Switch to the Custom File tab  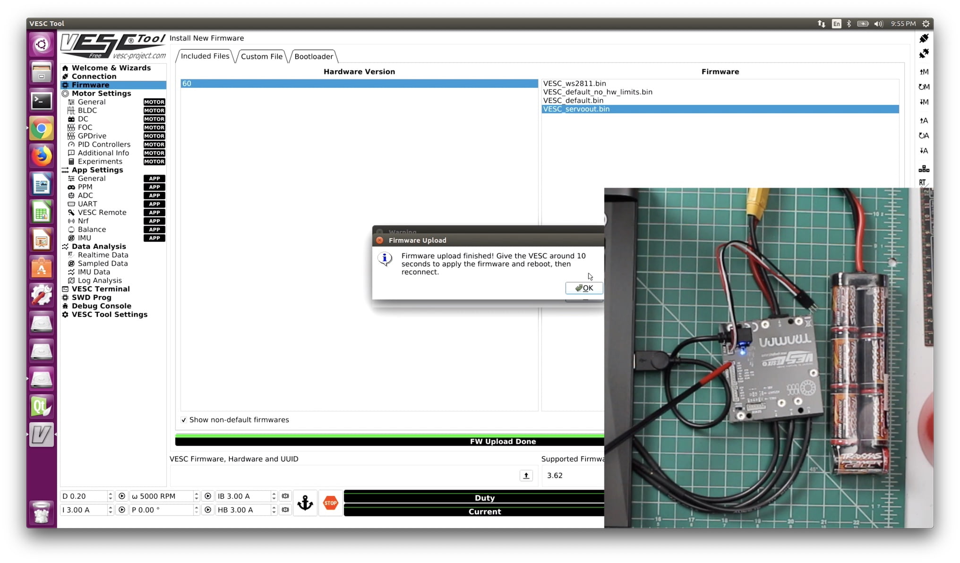click(x=261, y=57)
